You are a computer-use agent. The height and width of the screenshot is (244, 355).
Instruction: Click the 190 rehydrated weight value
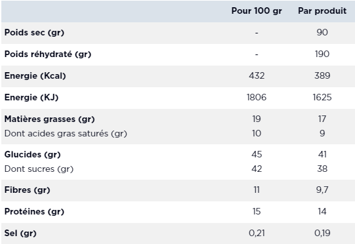(322, 54)
